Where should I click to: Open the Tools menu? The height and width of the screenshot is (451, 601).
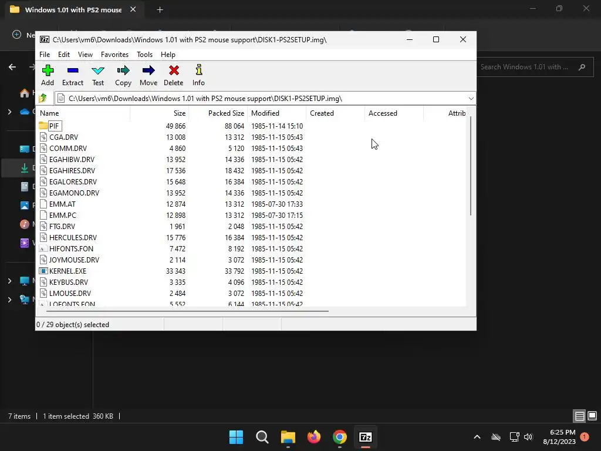pos(144,55)
